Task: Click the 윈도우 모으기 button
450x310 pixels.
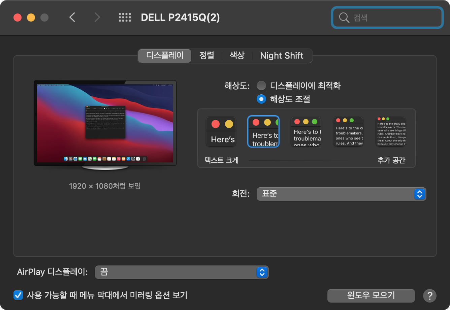Action: pos(371,296)
